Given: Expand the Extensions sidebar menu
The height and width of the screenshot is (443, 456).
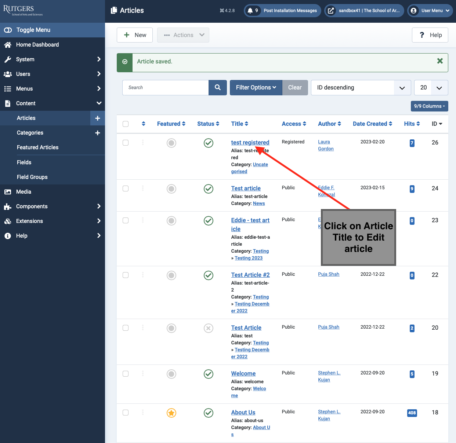Looking at the screenshot, I should [53, 221].
